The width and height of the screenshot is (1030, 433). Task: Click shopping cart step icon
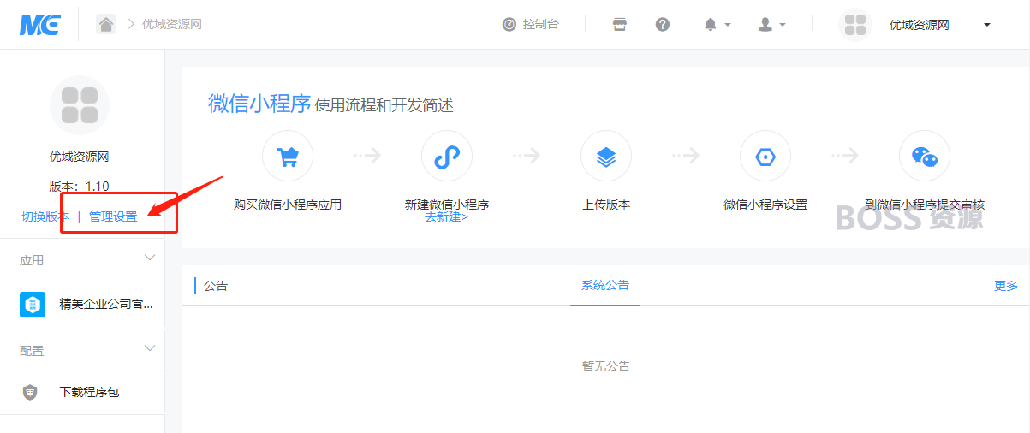[x=288, y=157]
